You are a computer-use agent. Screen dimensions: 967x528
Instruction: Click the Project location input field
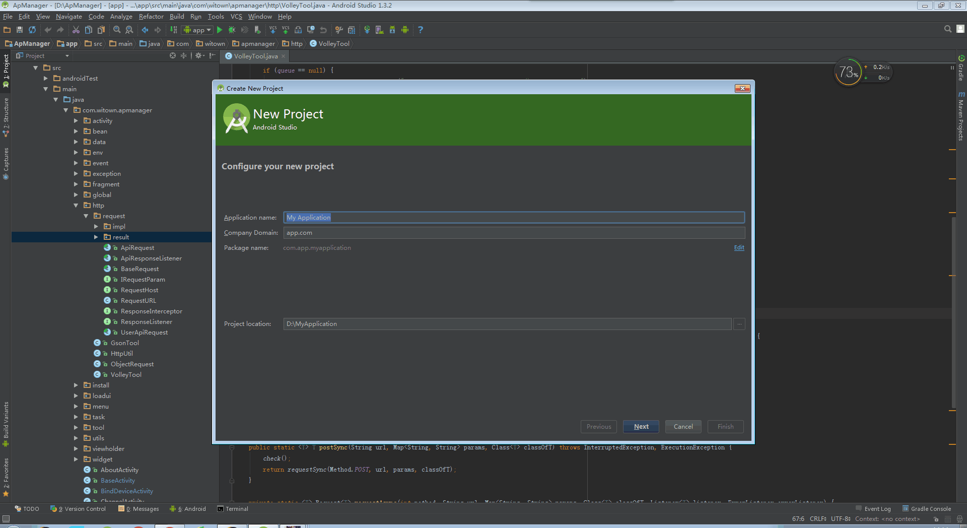[507, 324]
